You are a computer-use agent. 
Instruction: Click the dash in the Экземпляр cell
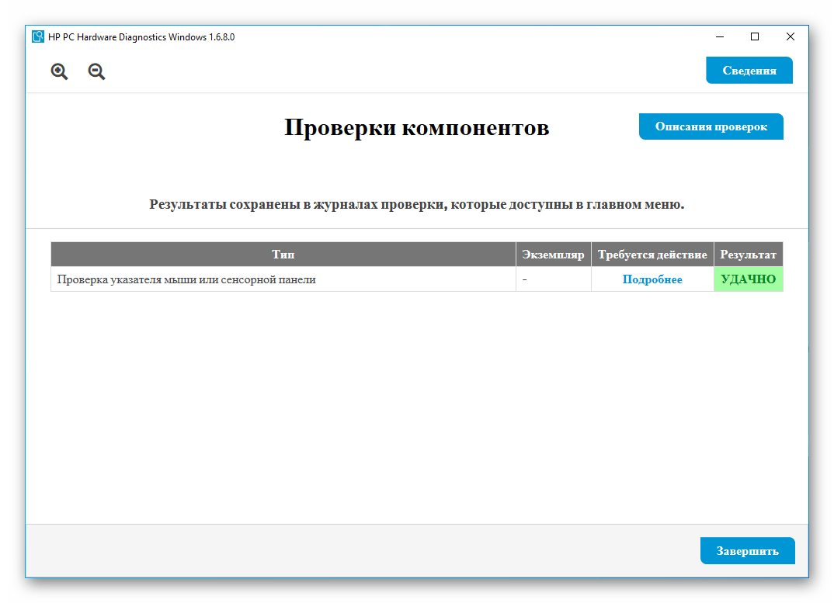point(525,279)
